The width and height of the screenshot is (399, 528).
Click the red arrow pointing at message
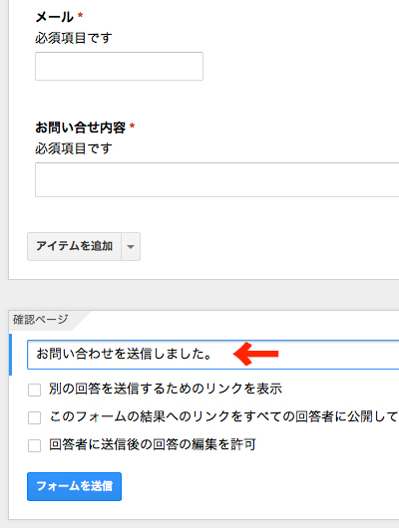[256, 354]
